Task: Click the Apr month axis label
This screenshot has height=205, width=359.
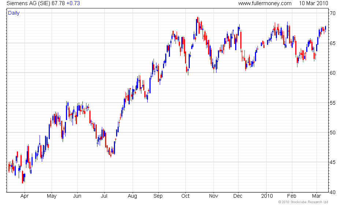Action: [25, 196]
